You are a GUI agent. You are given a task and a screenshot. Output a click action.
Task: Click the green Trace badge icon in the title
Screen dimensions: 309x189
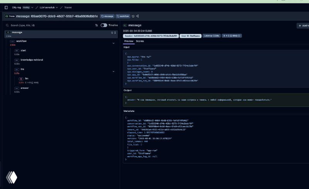7,16
